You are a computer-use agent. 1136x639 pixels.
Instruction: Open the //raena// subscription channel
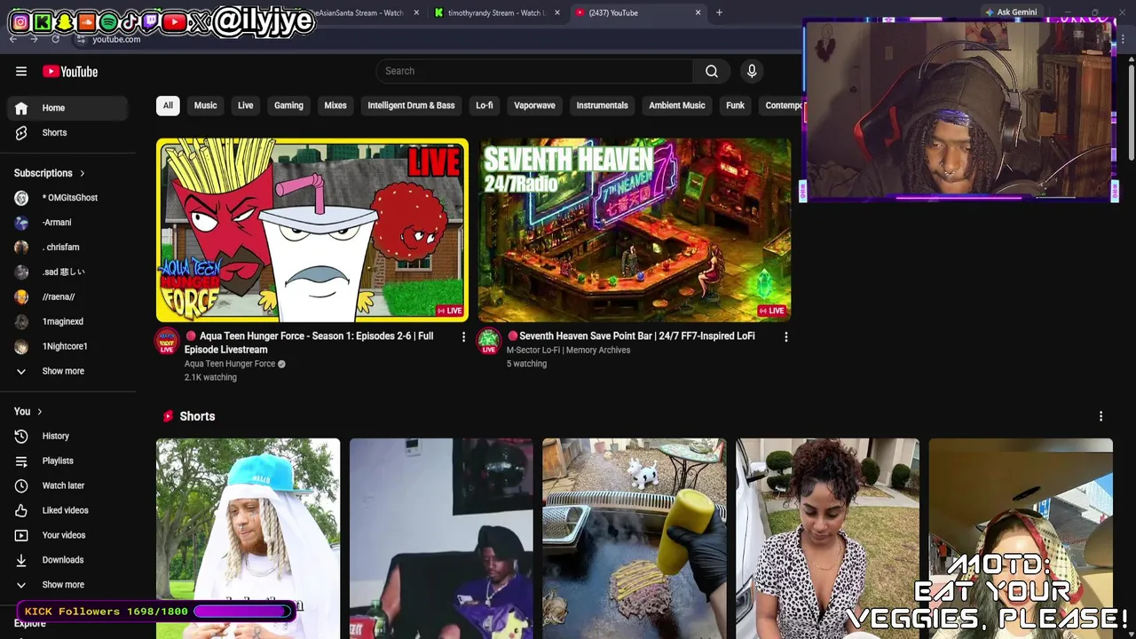tap(68, 297)
